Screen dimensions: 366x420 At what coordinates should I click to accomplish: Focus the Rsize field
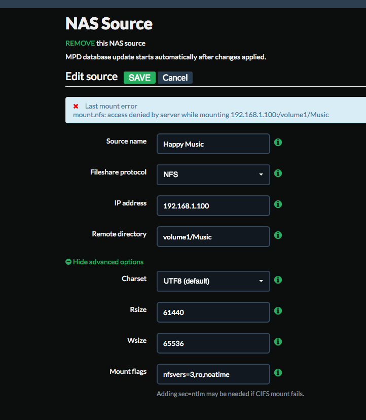tap(213, 312)
